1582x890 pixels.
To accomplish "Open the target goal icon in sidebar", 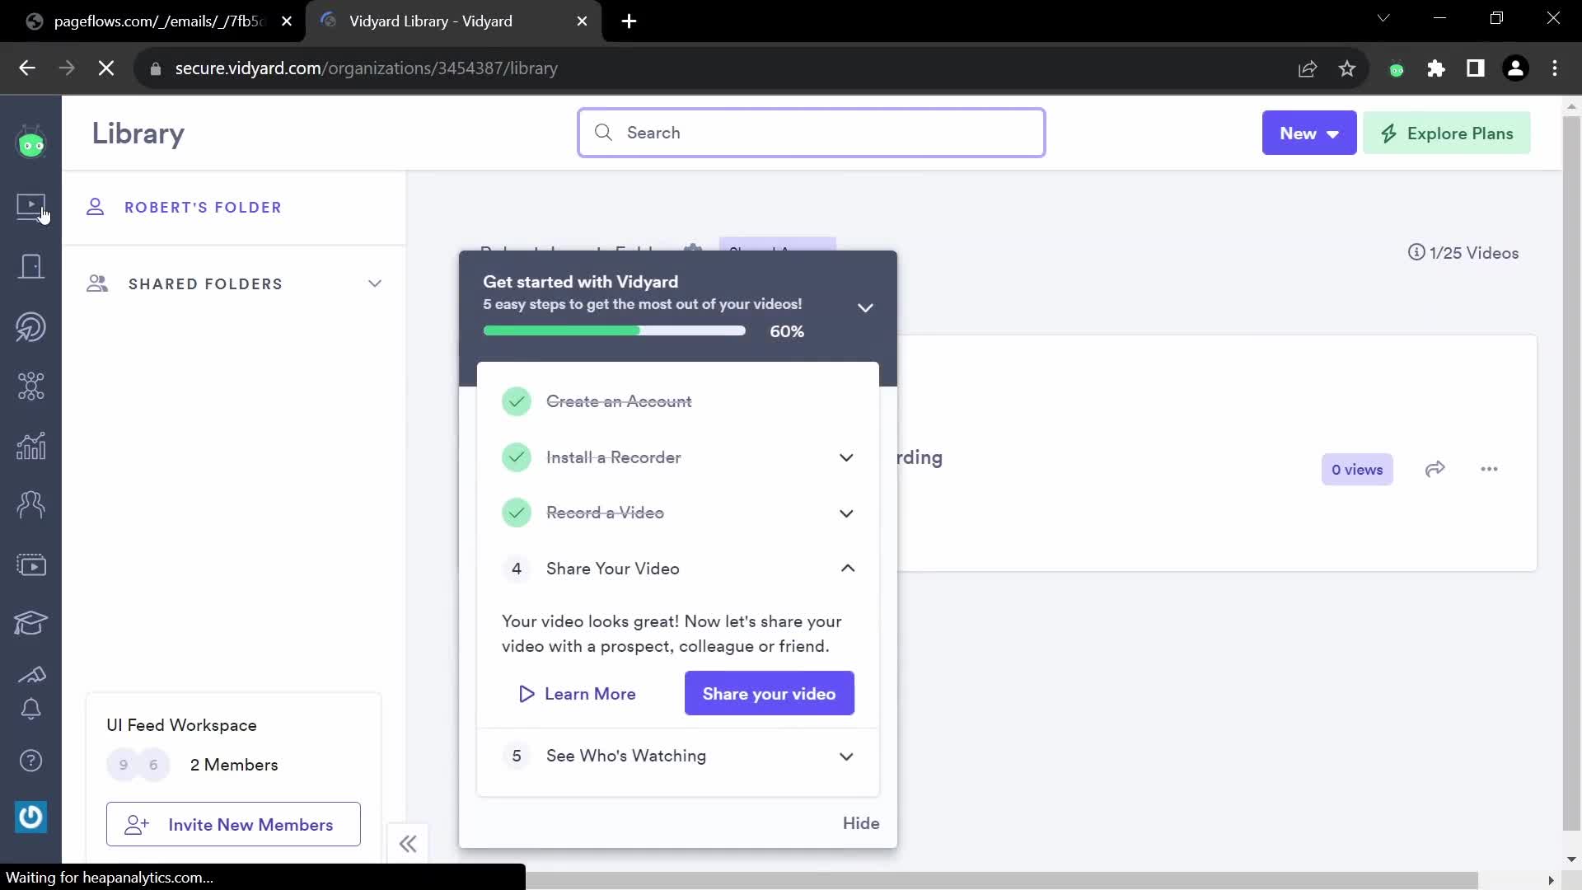I will [31, 327].
